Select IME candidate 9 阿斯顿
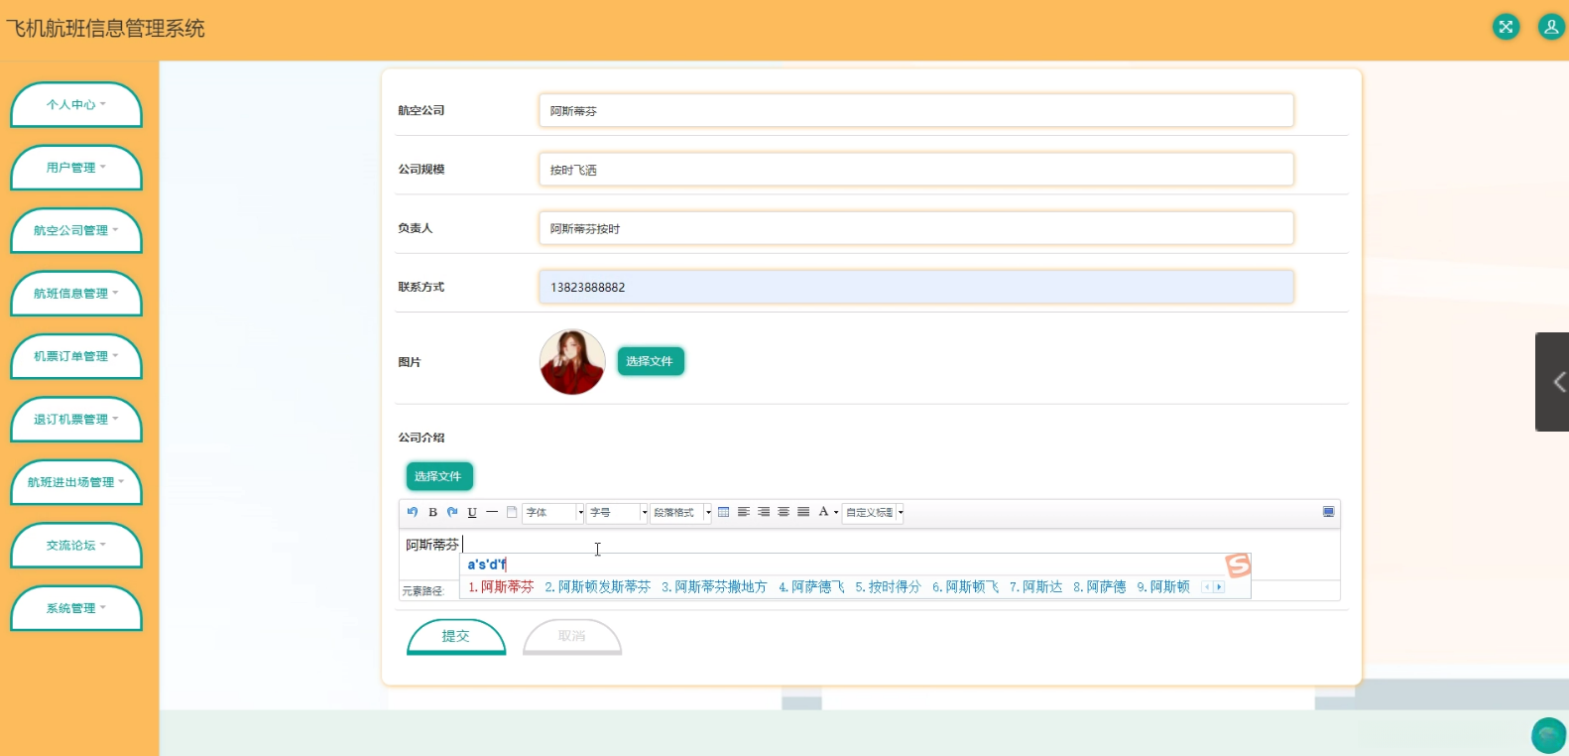This screenshot has height=756, width=1569. pyautogui.click(x=1163, y=587)
